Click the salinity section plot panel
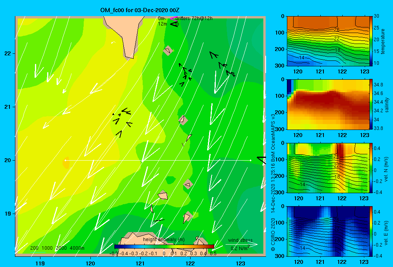 pyautogui.click(x=328, y=104)
